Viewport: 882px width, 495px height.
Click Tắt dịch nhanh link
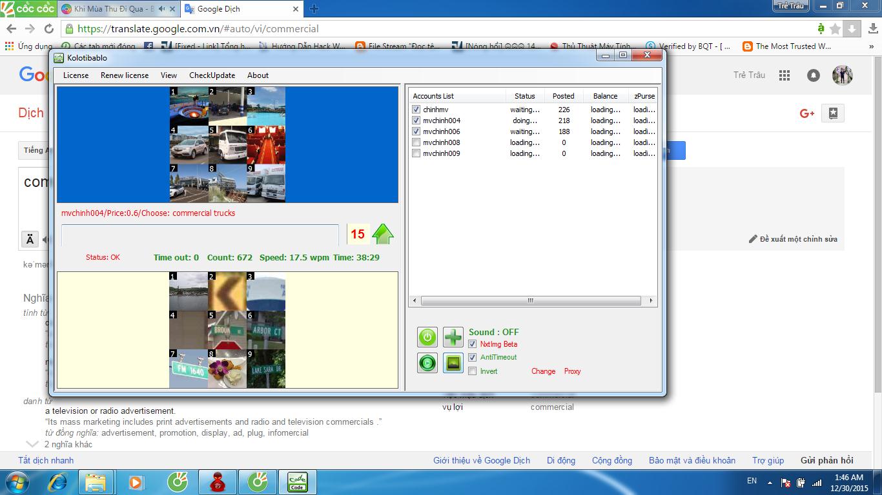tap(46, 460)
